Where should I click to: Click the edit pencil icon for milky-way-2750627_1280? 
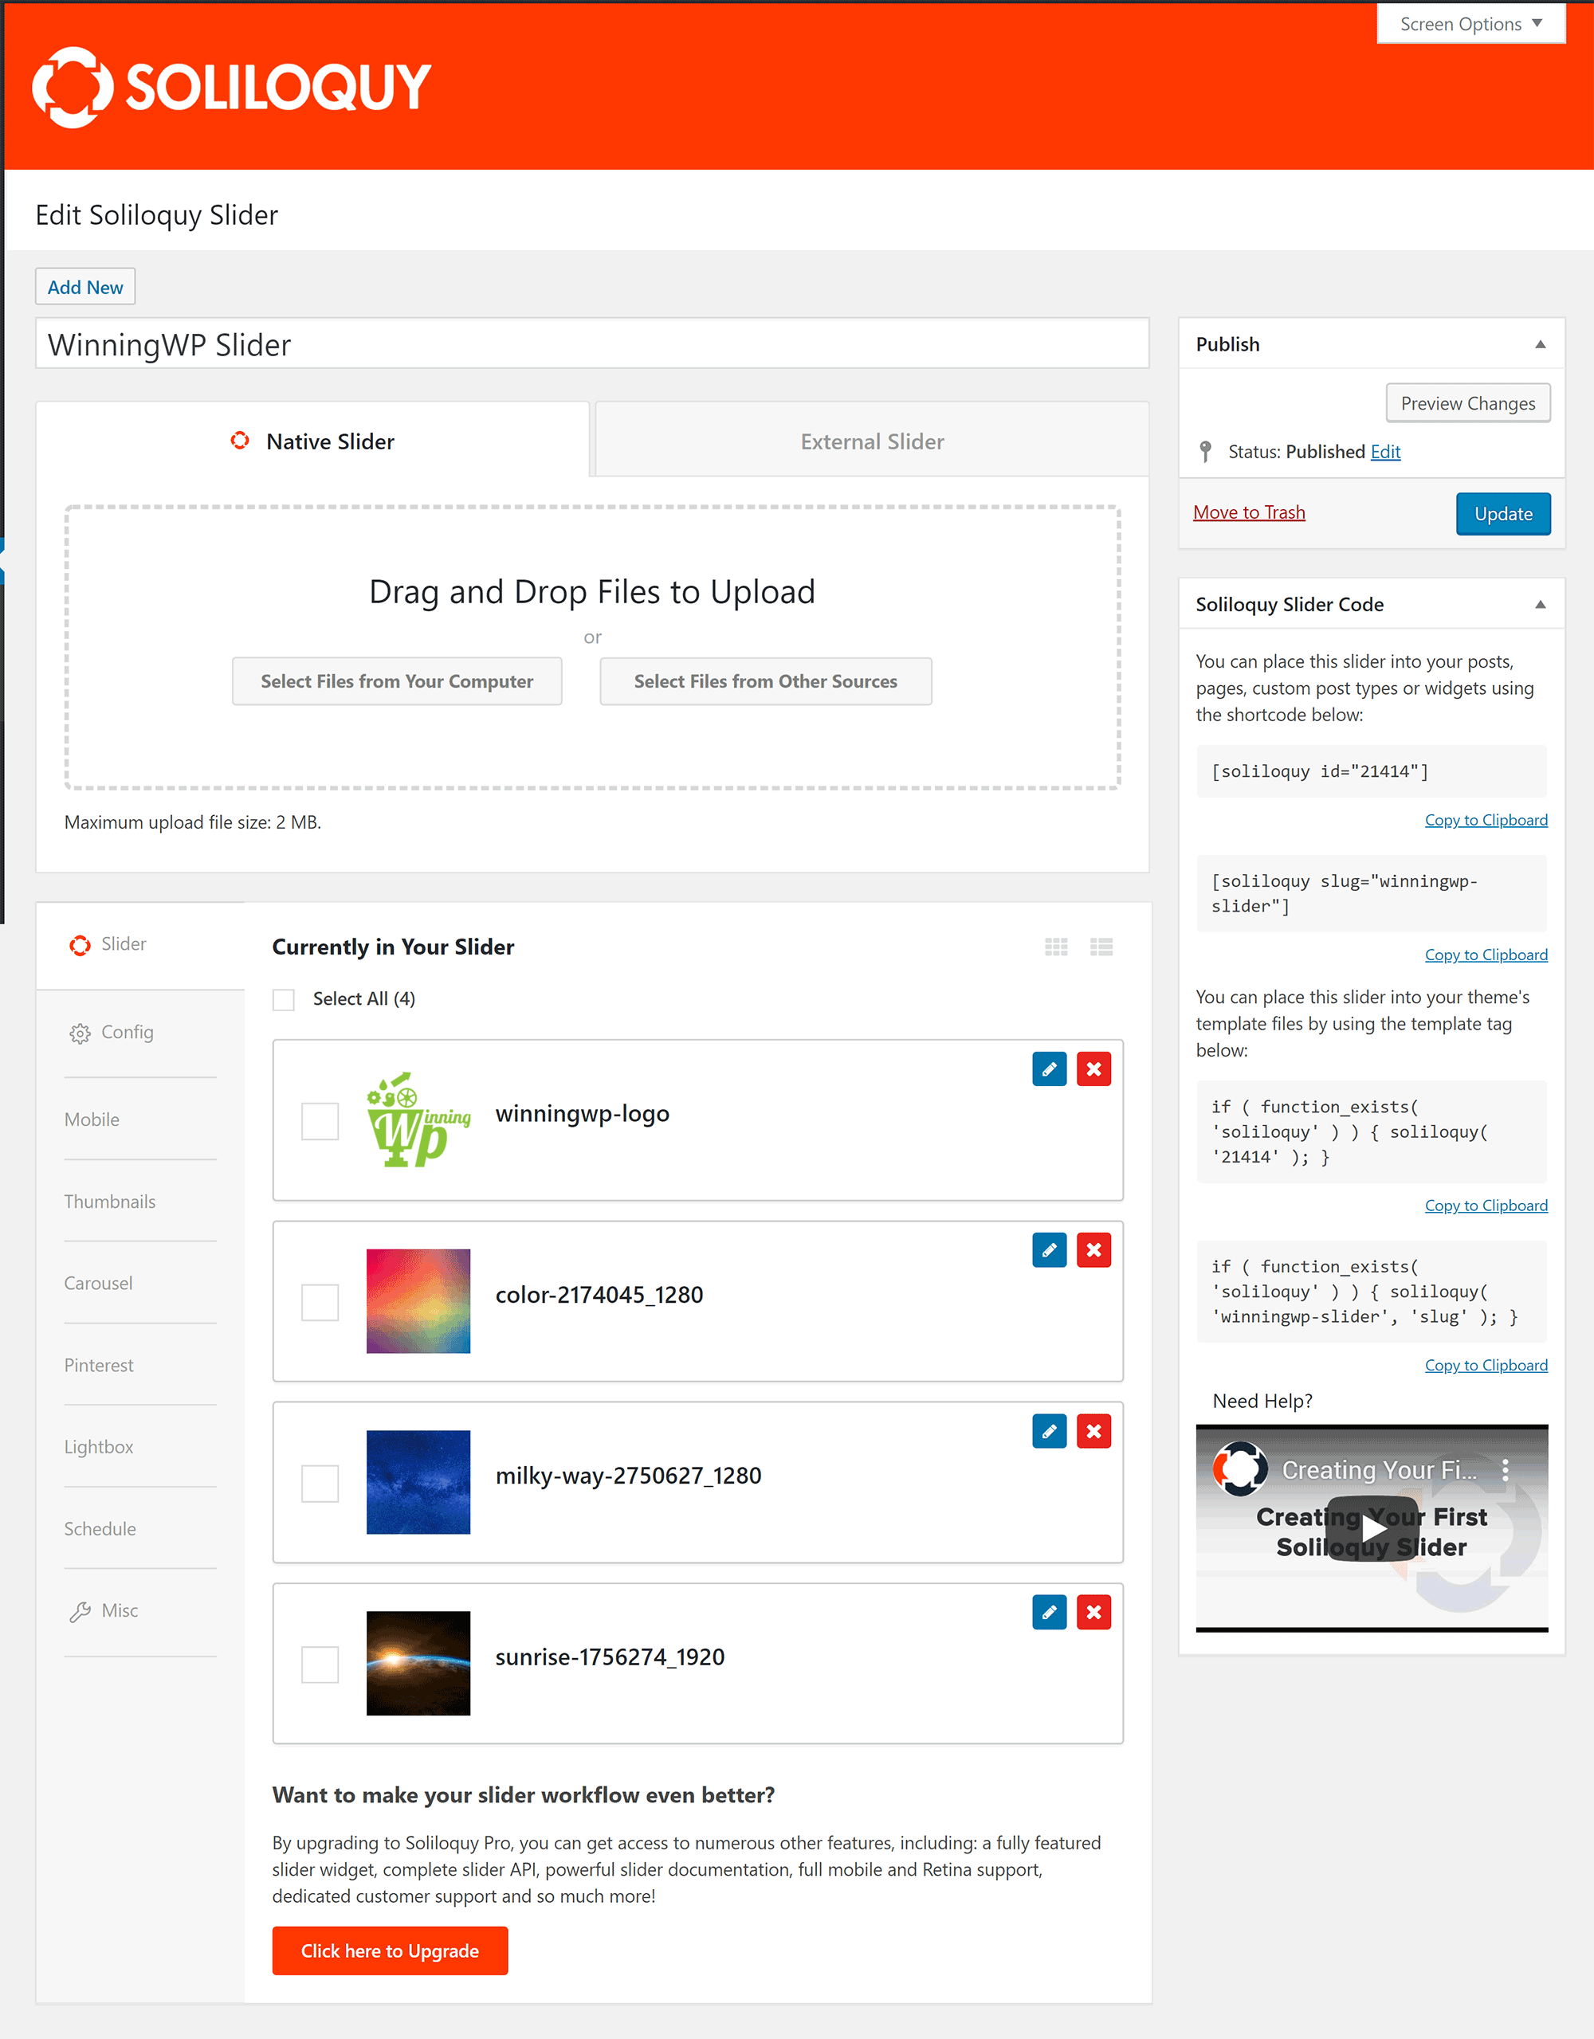[1050, 1430]
